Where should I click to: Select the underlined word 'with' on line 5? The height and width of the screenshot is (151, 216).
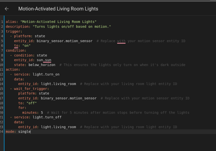(x=121, y=41)
